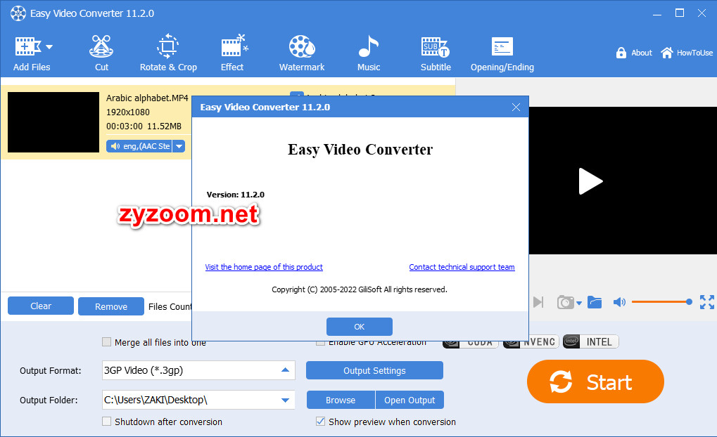This screenshot has width=717, height=437.
Task: Expand the eng AAC audio track dropdown
Action: [x=179, y=146]
